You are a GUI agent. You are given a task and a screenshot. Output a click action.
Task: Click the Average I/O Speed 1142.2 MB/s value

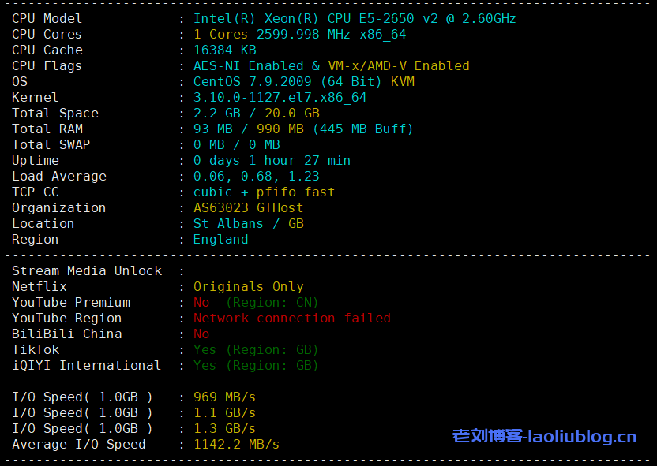pos(237,444)
